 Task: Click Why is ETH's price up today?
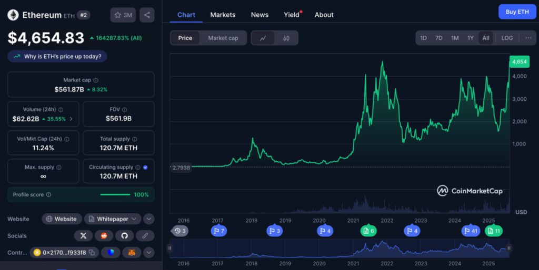[x=57, y=57]
